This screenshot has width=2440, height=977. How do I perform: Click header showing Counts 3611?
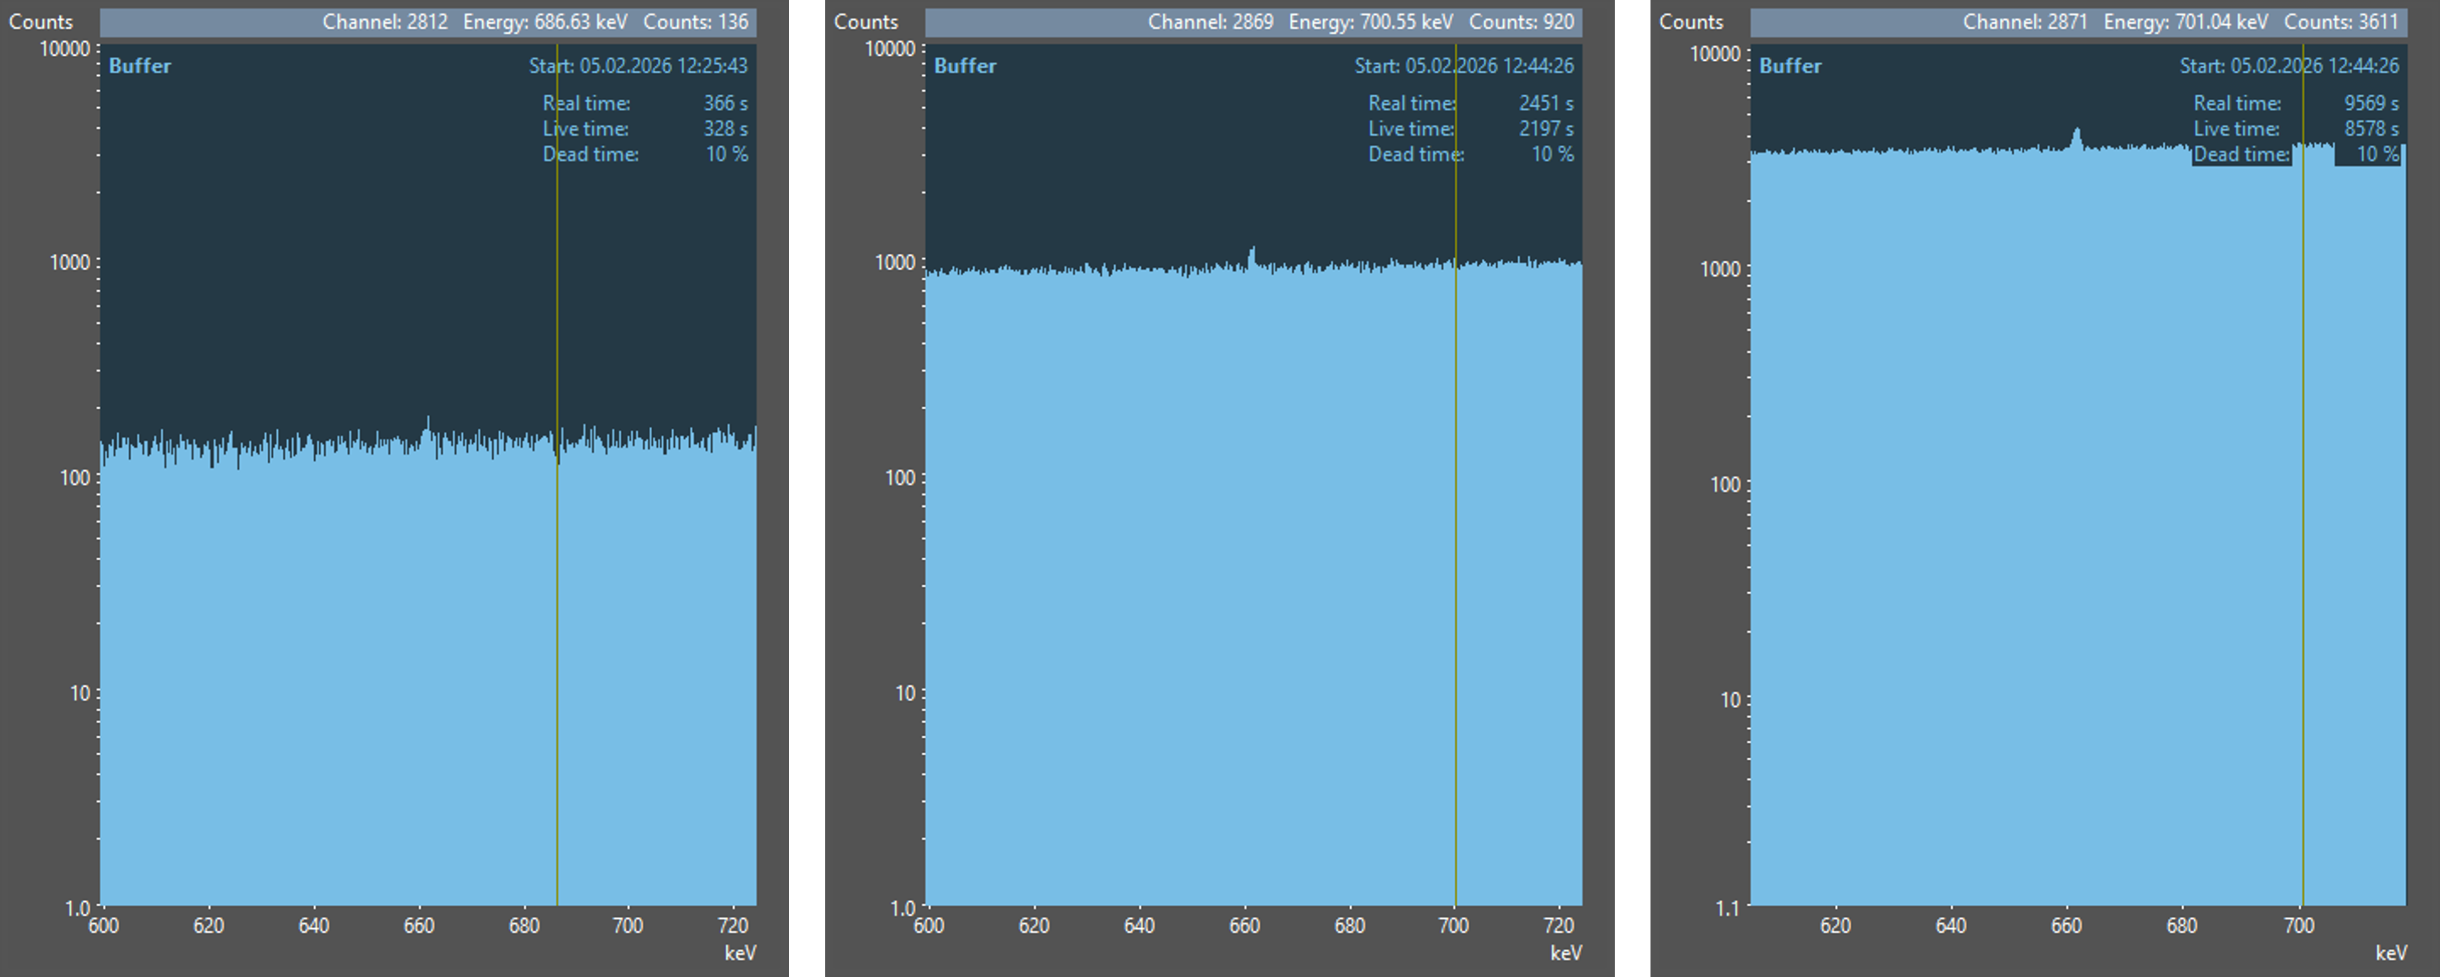2340,22
